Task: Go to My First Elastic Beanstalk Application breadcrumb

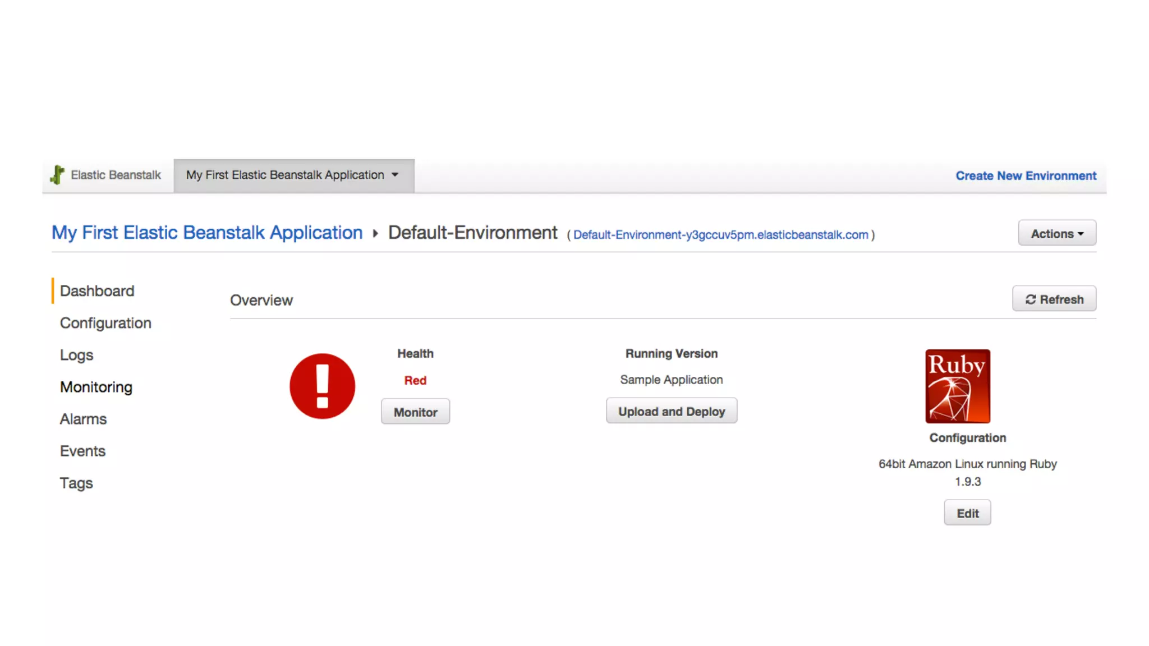Action: click(x=207, y=233)
